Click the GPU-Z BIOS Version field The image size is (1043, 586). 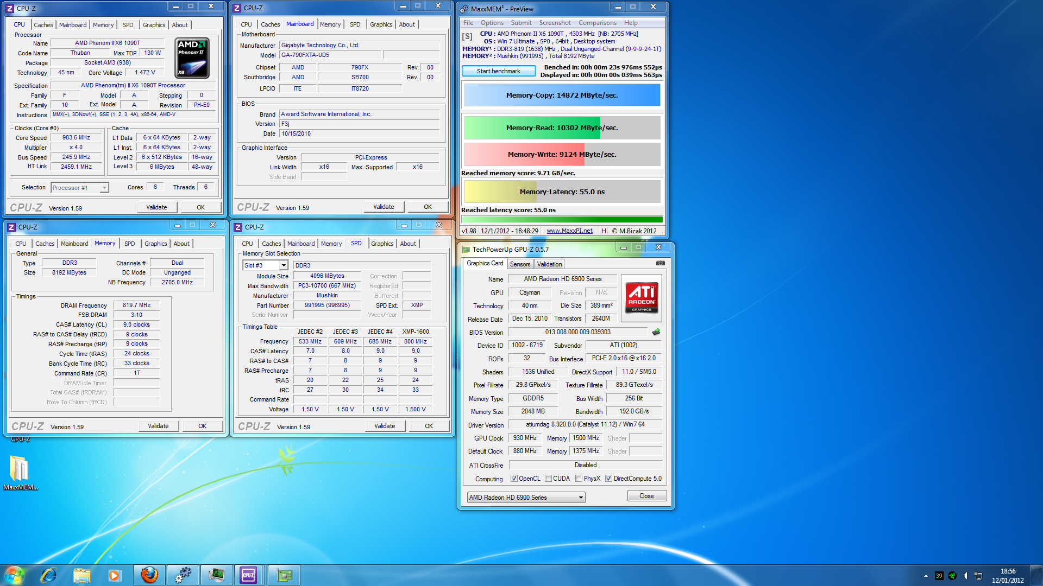point(577,332)
